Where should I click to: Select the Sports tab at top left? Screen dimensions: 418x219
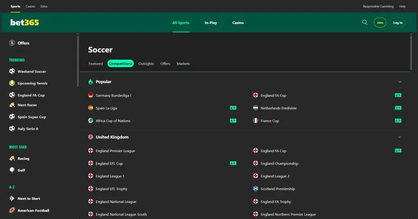point(15,6)
